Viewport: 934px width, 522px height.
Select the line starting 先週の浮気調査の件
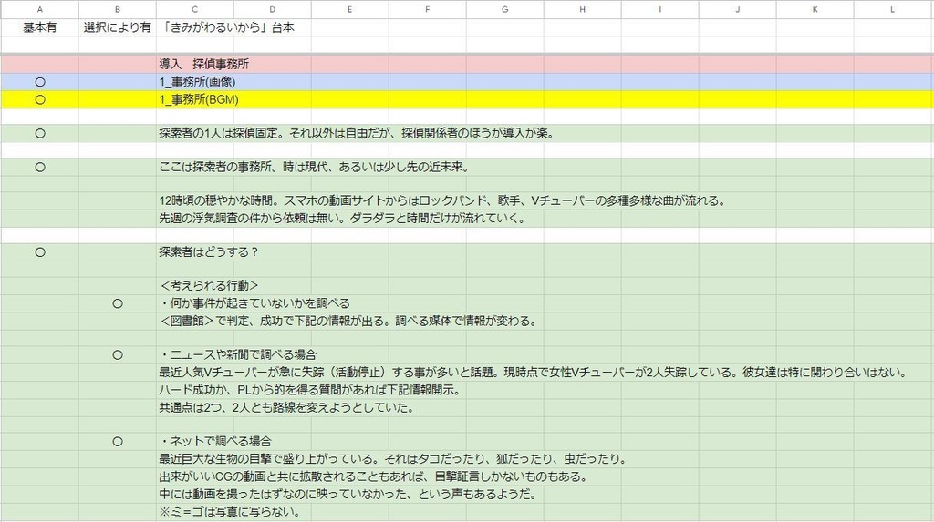[343, 219]
